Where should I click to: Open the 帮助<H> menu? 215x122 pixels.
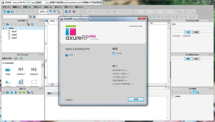coord(79,7)
